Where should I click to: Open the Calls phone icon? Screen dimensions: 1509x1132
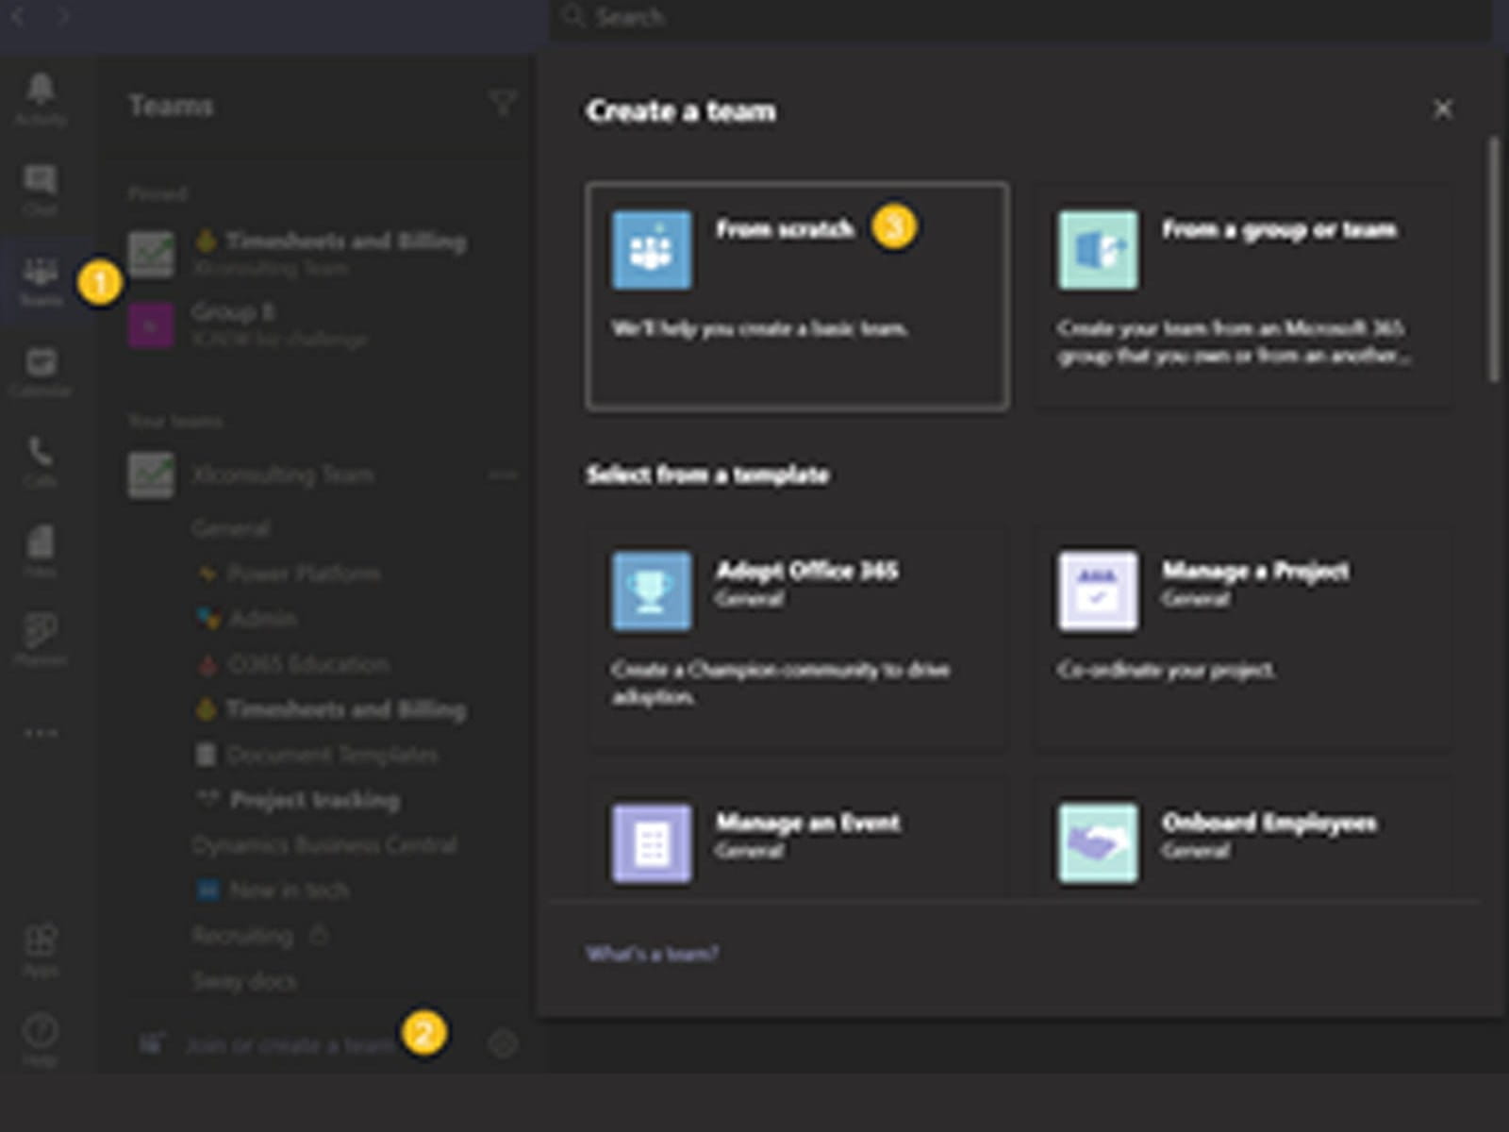pos(40,459)
